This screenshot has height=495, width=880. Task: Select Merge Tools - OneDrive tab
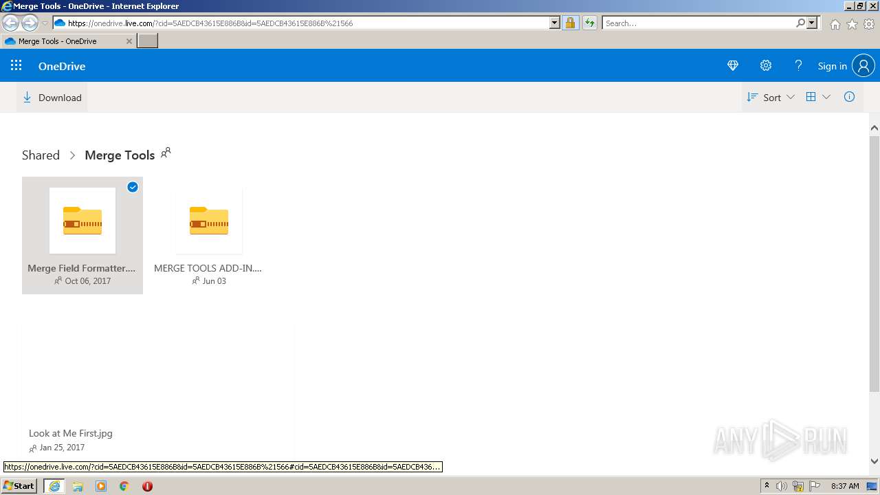pyautogui.click(x=67, y=41)
